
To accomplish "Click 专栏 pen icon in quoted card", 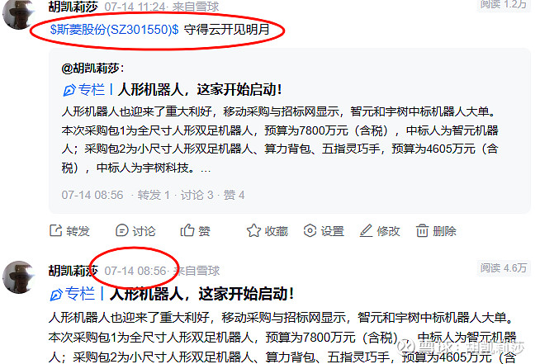I will (x=69, y=90).
